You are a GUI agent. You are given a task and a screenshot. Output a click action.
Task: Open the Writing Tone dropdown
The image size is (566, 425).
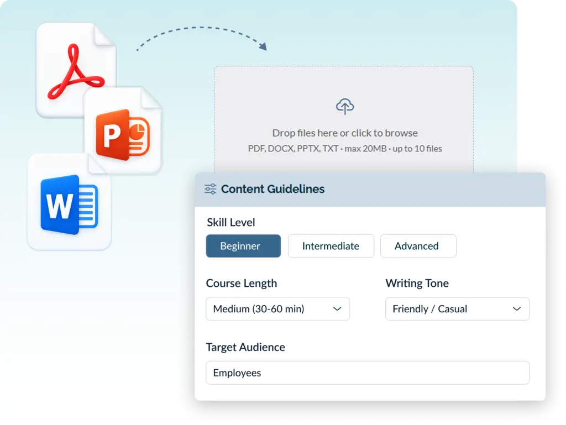pyautogui.click(x=457, y=309)
